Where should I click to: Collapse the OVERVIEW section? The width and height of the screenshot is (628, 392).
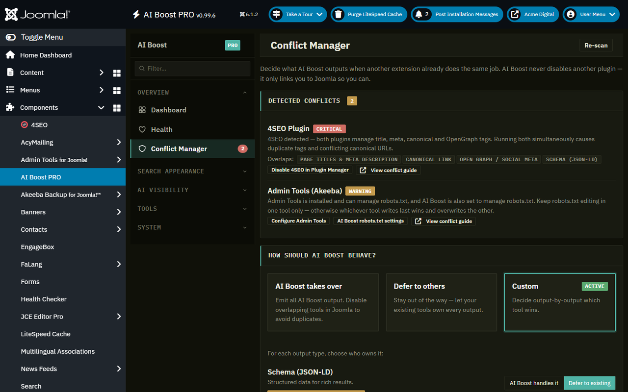pyautogui.click(x=192, y=93)
